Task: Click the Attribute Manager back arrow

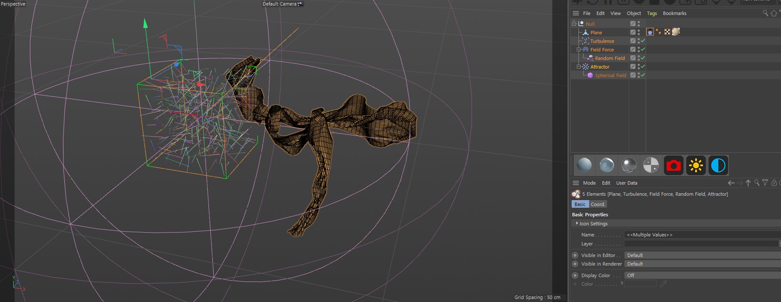Action: [731, 183]
